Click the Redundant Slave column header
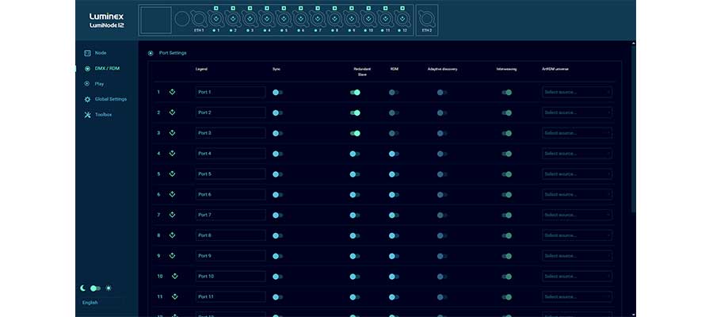713x317 pixels. [x=362, y=71]
